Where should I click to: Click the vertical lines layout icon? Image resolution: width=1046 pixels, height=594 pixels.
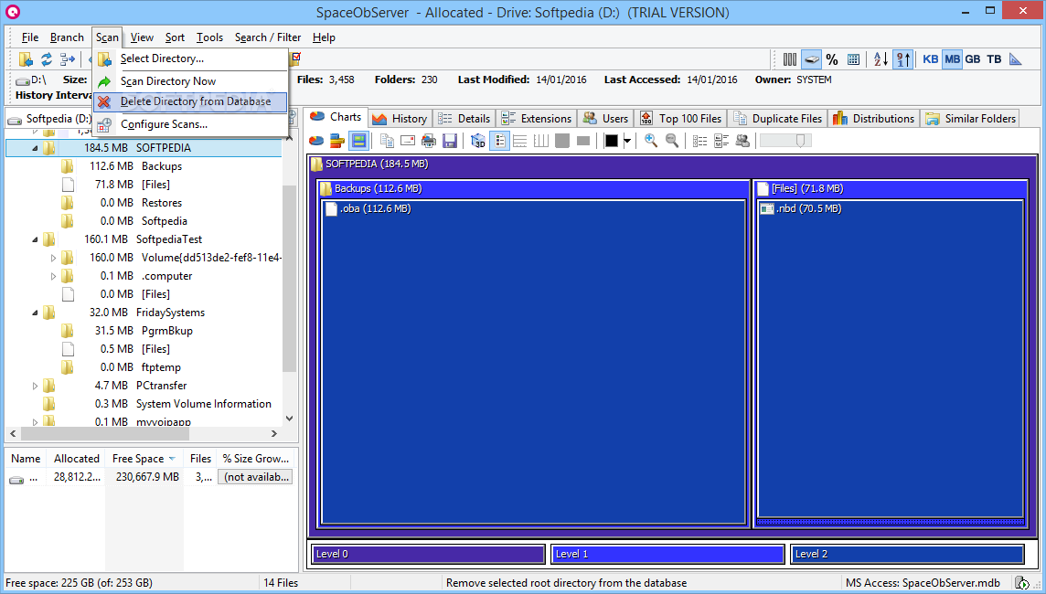coord(541,141)
